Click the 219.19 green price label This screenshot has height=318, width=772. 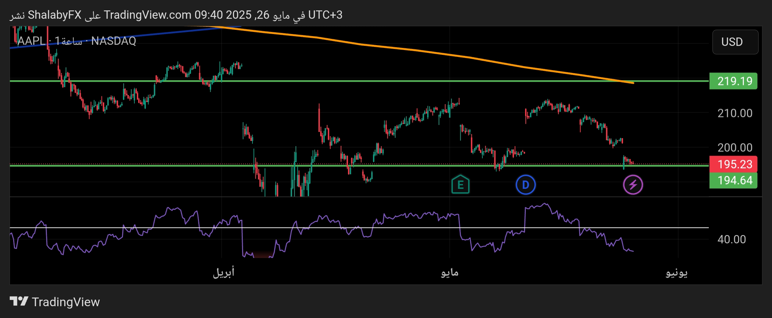point(733,81)
